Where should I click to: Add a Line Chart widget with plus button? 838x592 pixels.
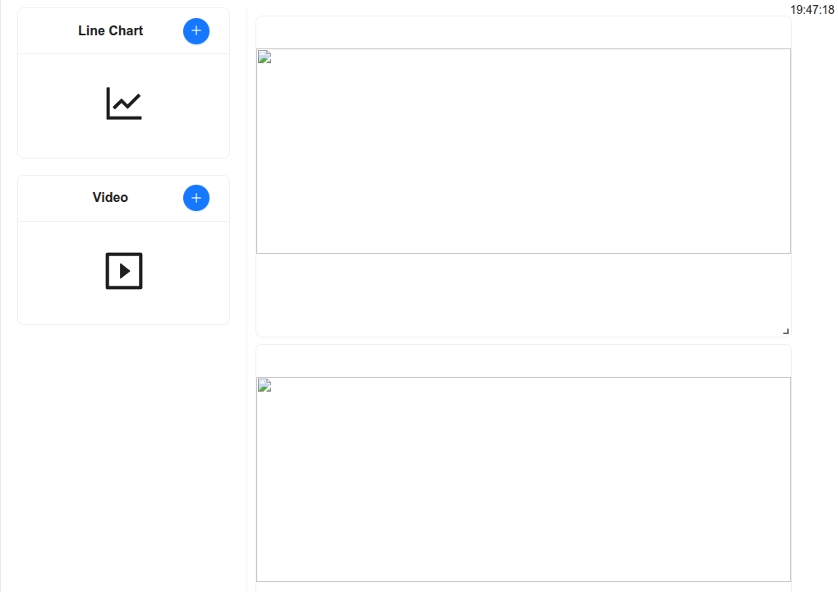(x=196, y=31)
